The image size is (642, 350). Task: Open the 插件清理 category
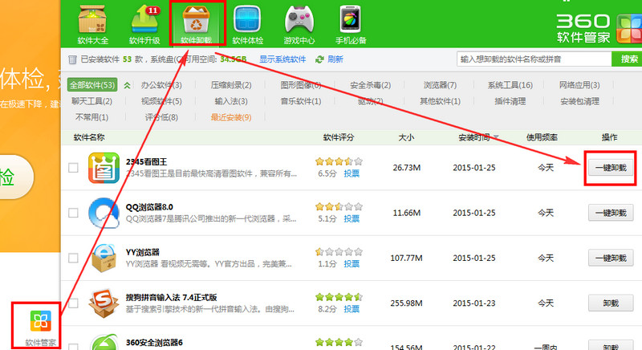click(510, 101)
